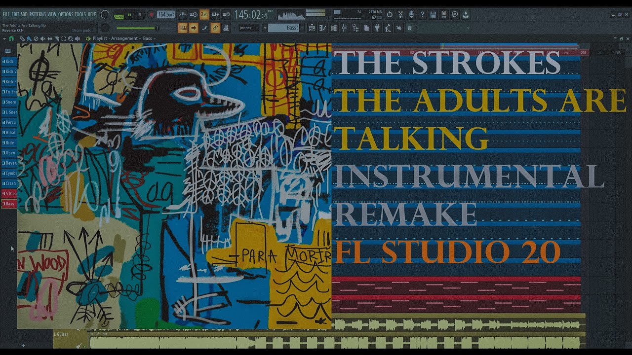Open the ADD menu
Viewport: 632px width, 355px height.
[24, 14]
